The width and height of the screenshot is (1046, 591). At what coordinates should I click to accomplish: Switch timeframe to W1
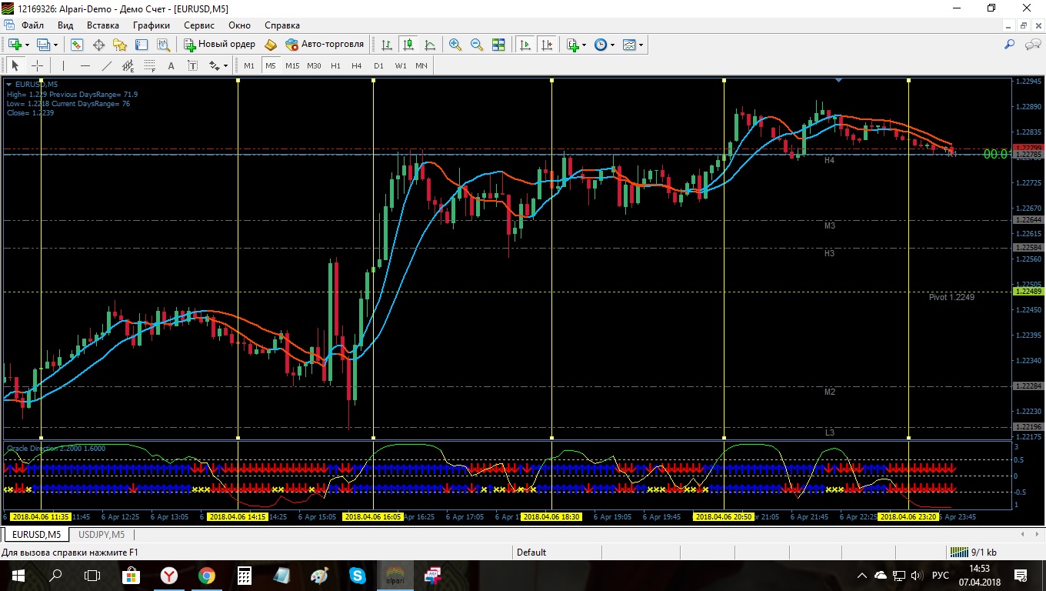401,65
